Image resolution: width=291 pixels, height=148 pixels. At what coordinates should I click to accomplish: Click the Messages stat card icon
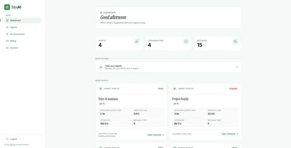point(235,41)
